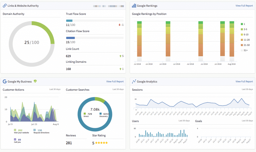Click the 51+ rank legend swatch
Image resolution: width=256 pixels, height=152 pixels.
pyautogui.click(x=242, y=50)
